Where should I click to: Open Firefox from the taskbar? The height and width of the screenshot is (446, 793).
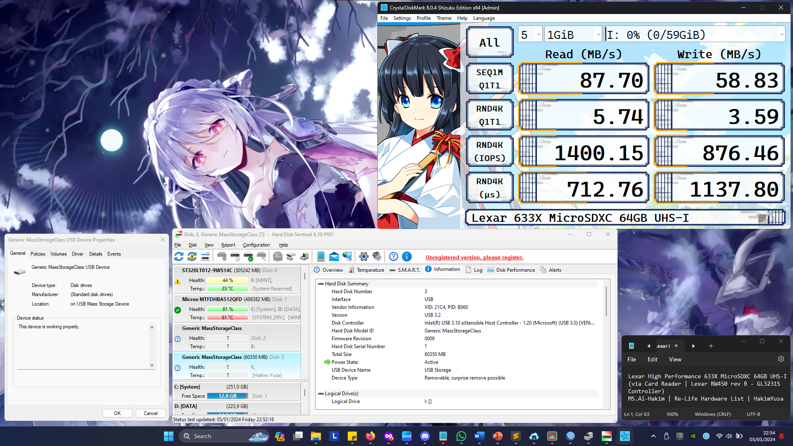click(x=370, y=436)
